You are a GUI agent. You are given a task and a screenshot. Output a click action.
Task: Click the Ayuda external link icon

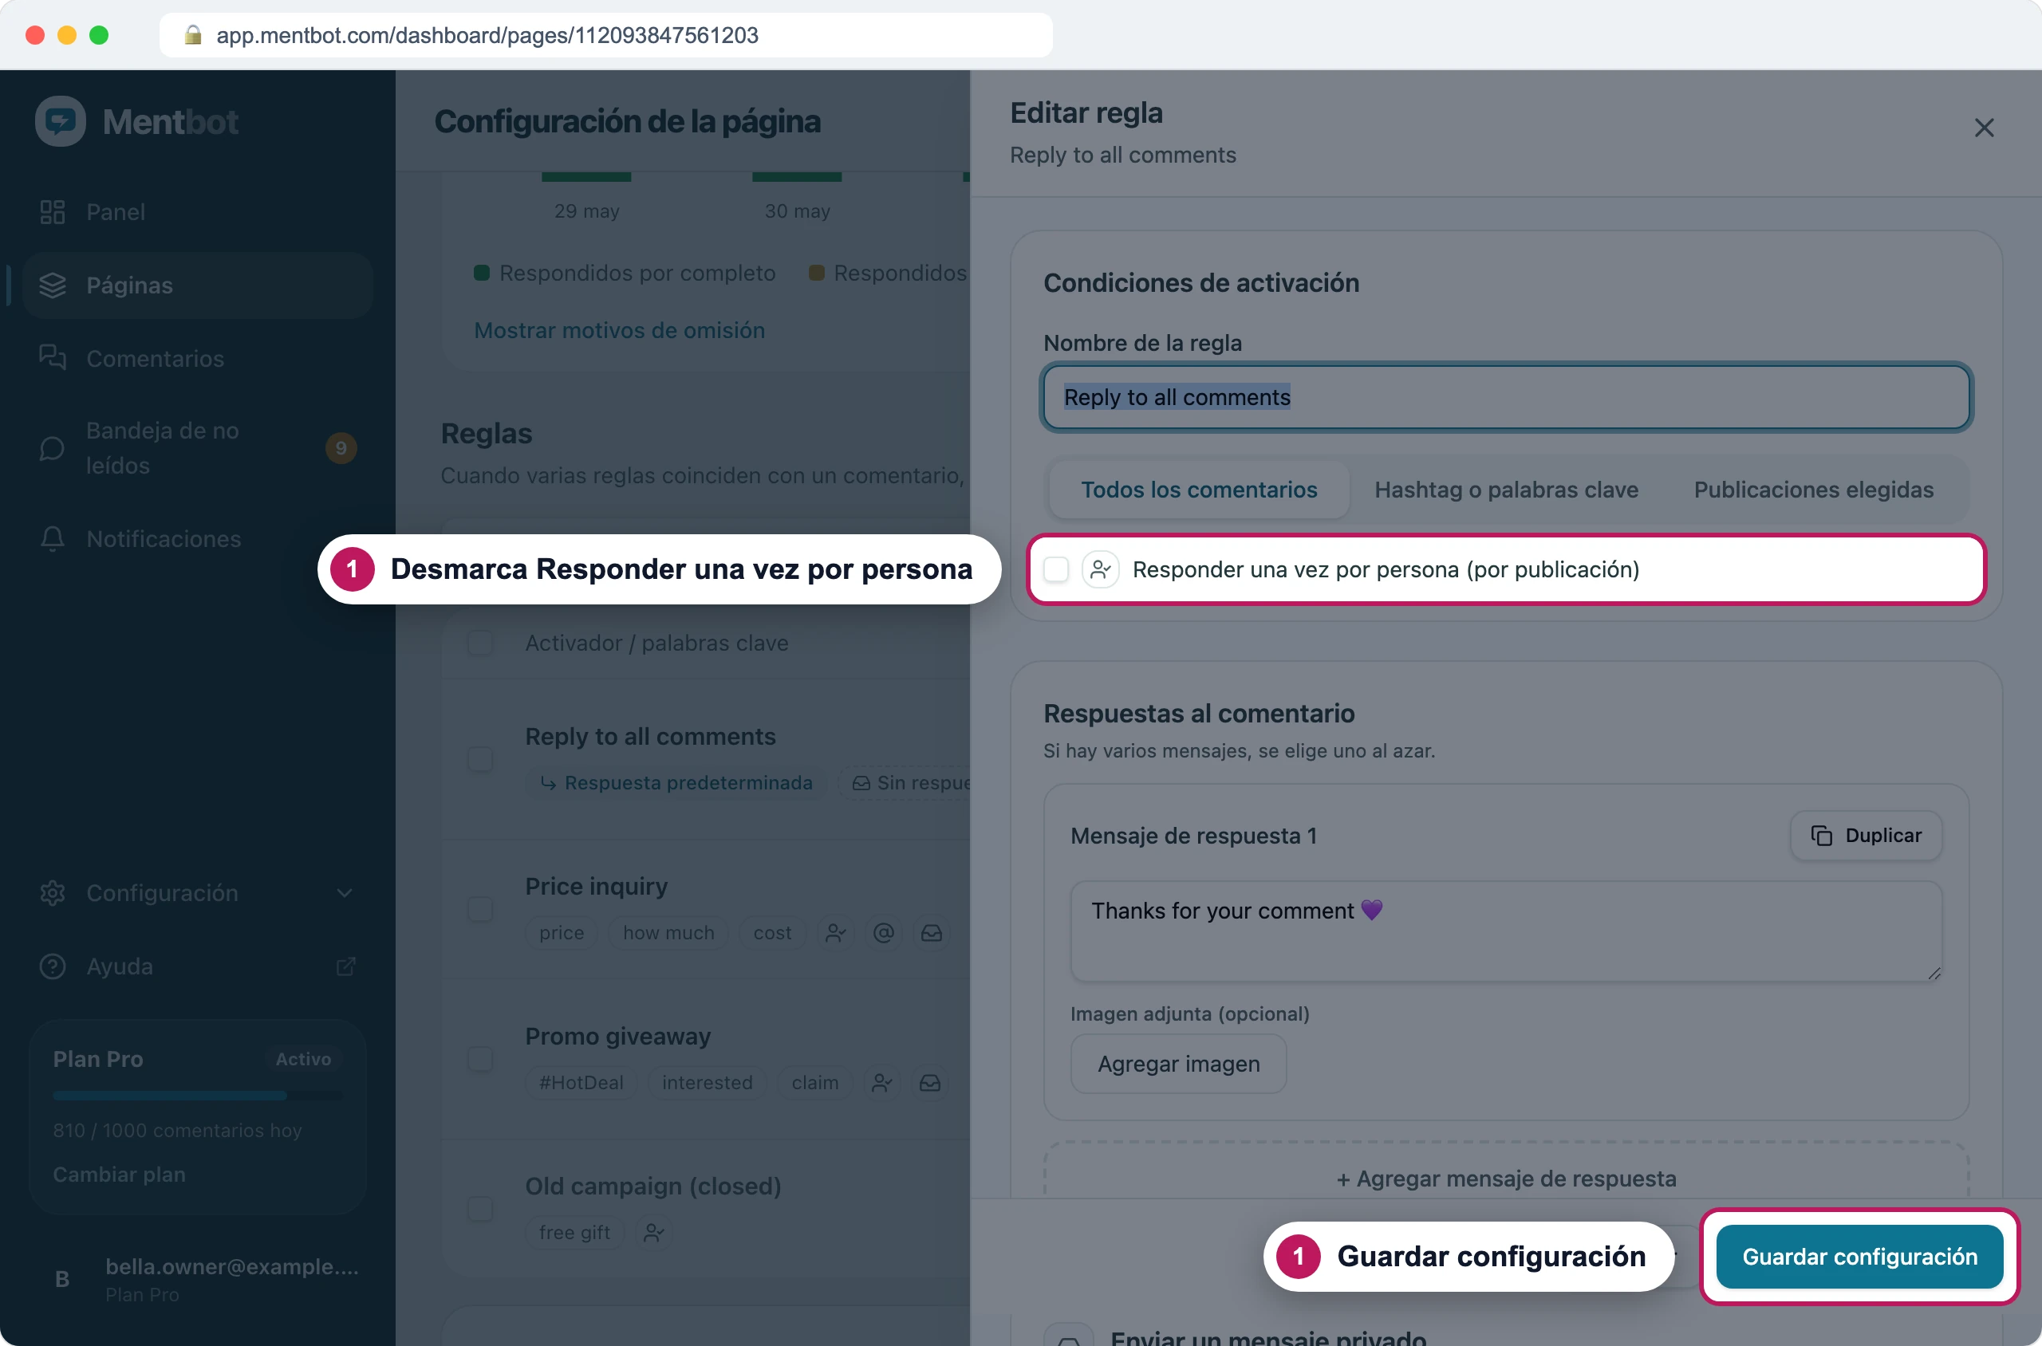pyautogui.click(x=345, y=966)
